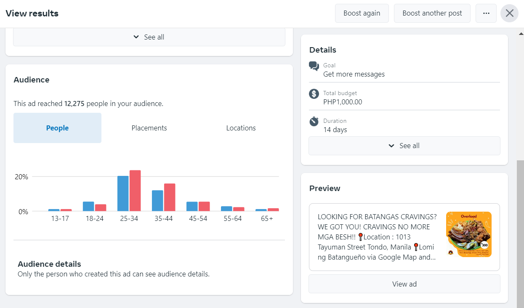Expand See all above Audience card
The height and width of the screenshot is (308, 524).
coord(149,37)
